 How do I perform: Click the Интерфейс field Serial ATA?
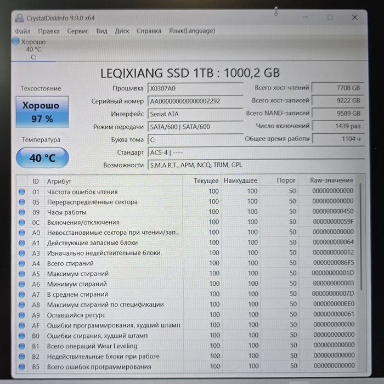[x=195, y=114]
